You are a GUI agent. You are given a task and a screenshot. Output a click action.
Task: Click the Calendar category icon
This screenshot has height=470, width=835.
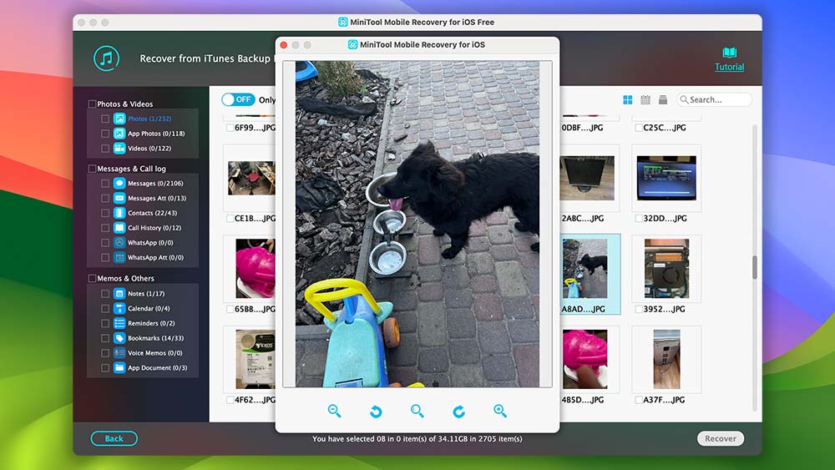[119, 308]
